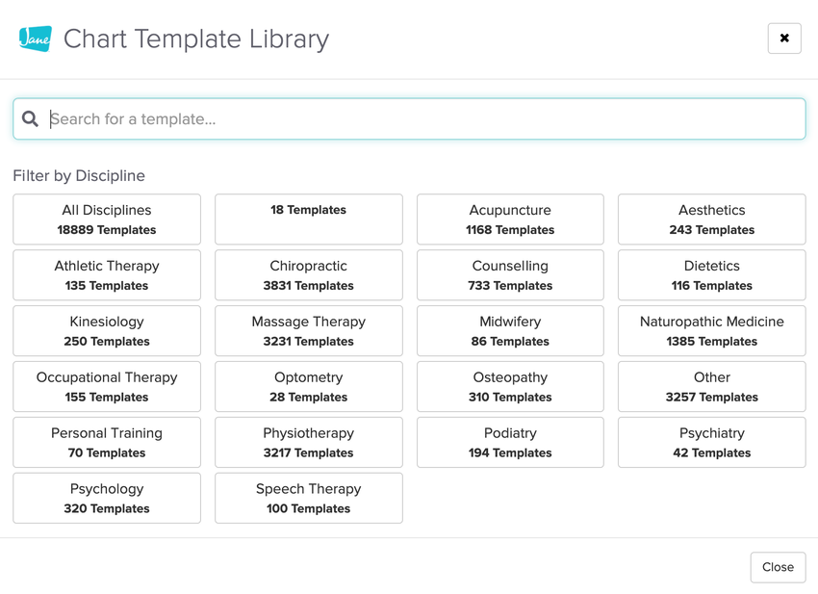This screenshot has height=594, width=818.
Task: Choose Occupational Therapy discipline
Action: (107, 387)
